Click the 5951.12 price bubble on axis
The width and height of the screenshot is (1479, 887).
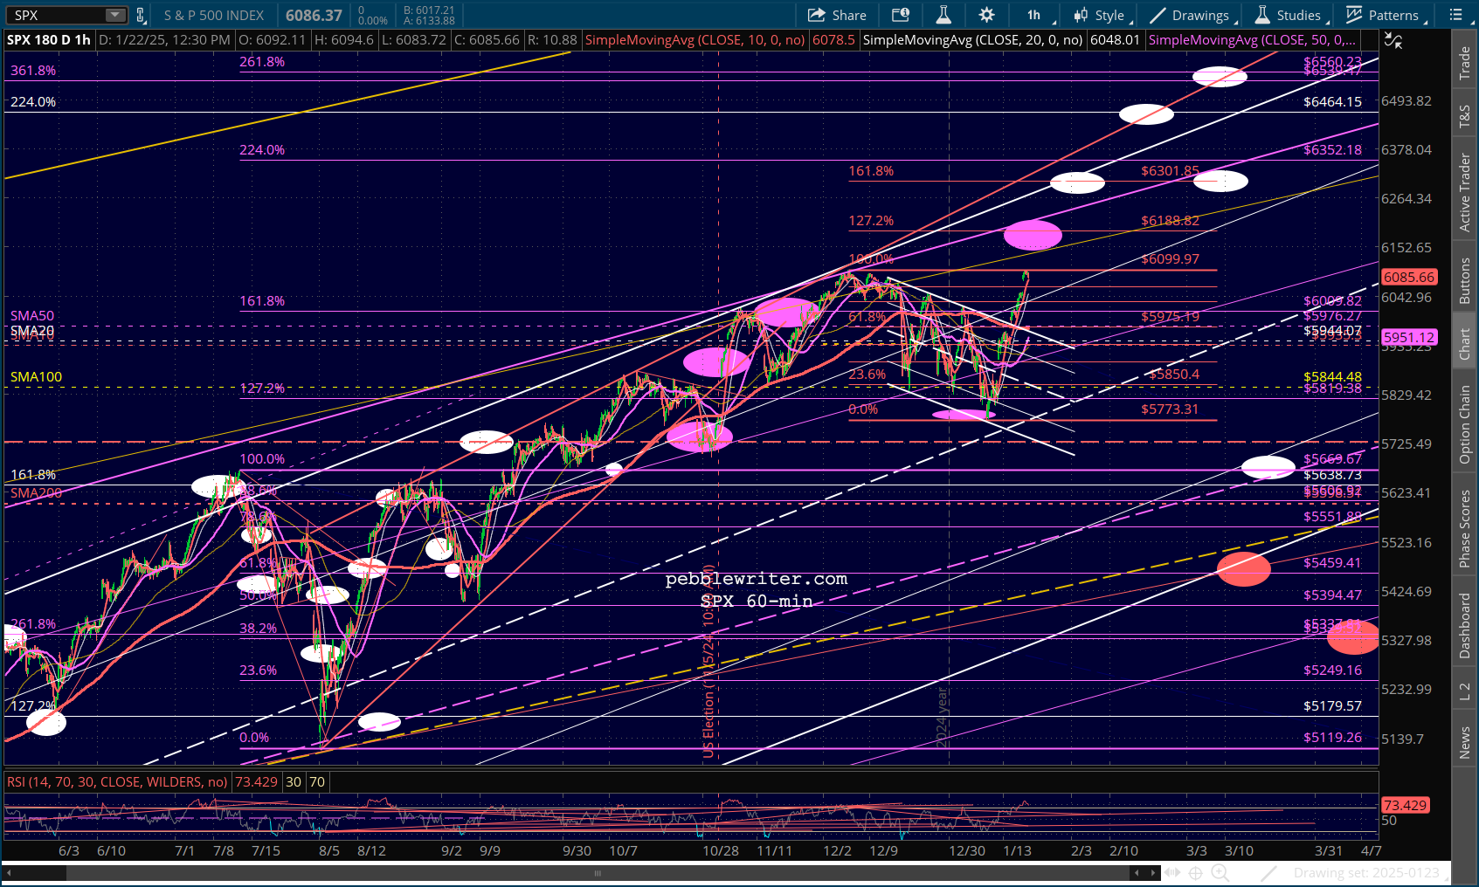[1408, 337]
